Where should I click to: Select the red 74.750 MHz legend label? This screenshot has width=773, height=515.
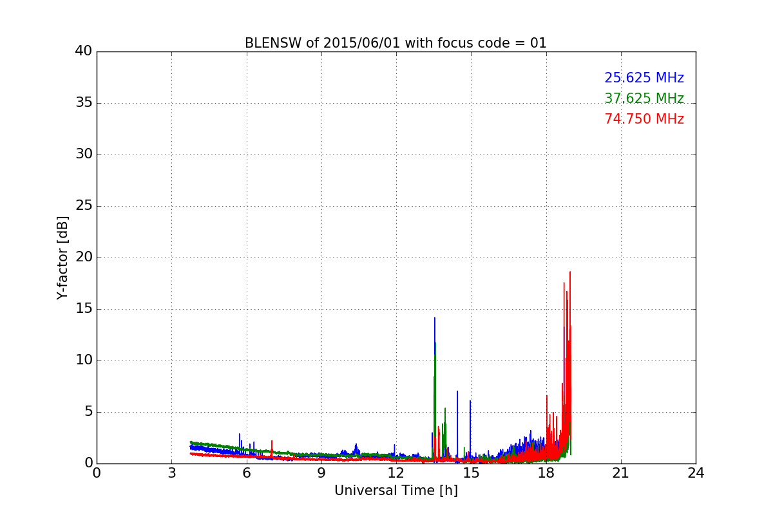(644, 119)
